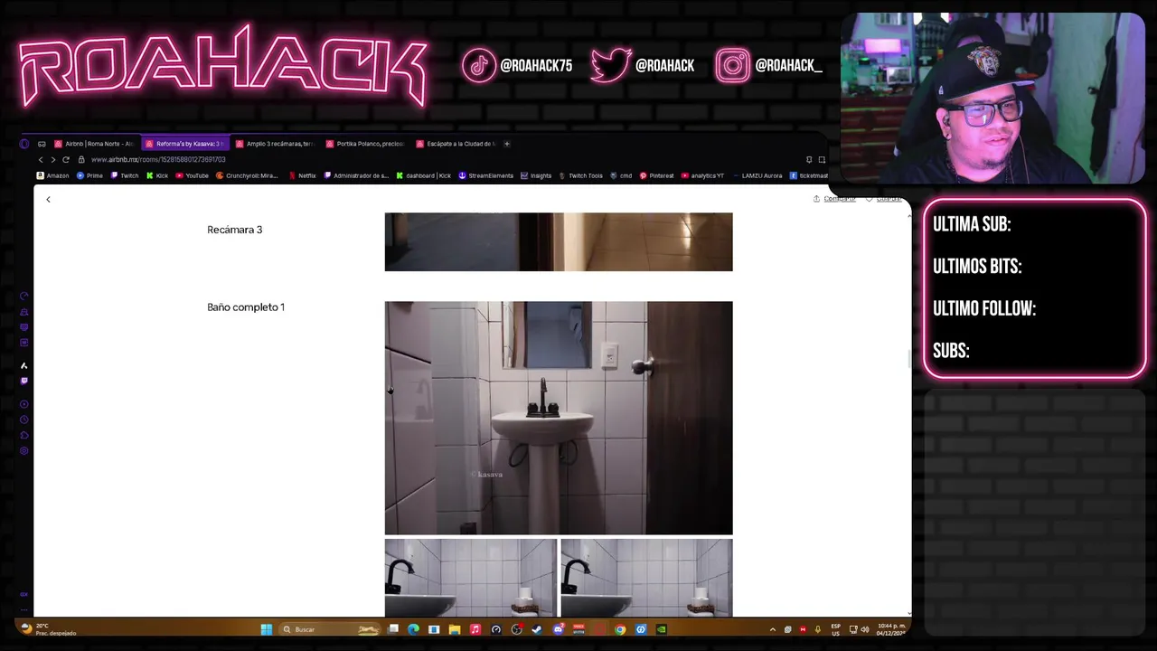The width and height of the screenshot is (1157, 651).
Task: Open the dashboard | Kick bookmark
Action: 424,175
